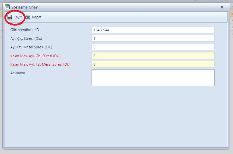Click Kalan Max. Ayl. Fzl. Mesai yellow field
The image size is (233, 154).
click(153, 64)
